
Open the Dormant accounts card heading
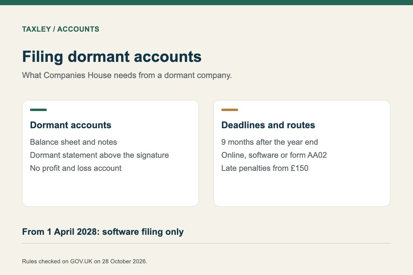[x=71, y=125]
